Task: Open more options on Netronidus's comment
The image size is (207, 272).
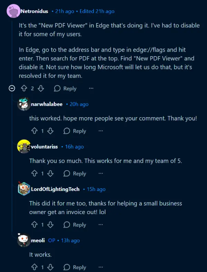Action: (x=91, y=89)
